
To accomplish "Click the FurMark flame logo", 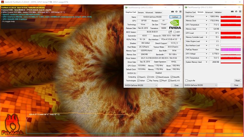I will click(x=12, y=124).
